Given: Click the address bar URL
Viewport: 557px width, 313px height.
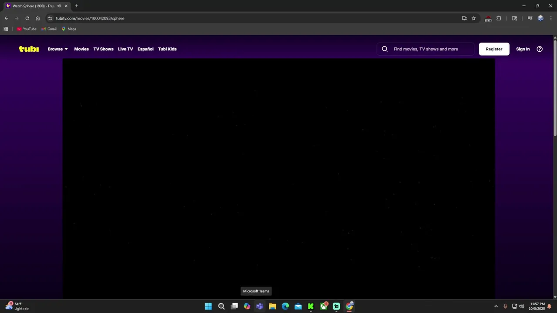Looking at the screenshot, I should tap(90, 18).
